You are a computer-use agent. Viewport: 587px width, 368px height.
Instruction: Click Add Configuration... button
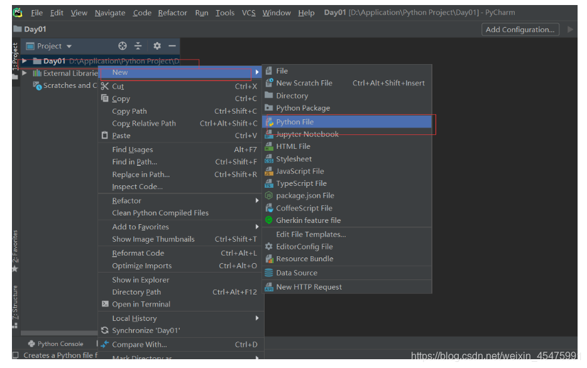point(520,30)
